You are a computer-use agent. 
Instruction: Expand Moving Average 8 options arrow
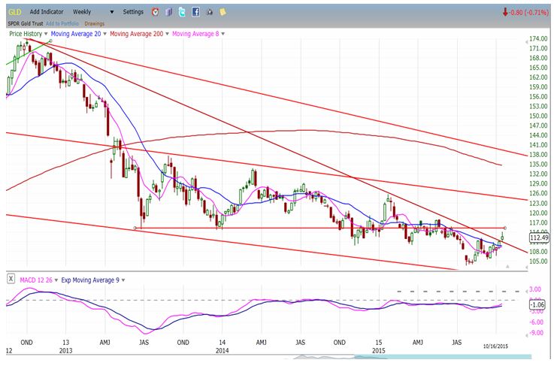click(223, 34)
